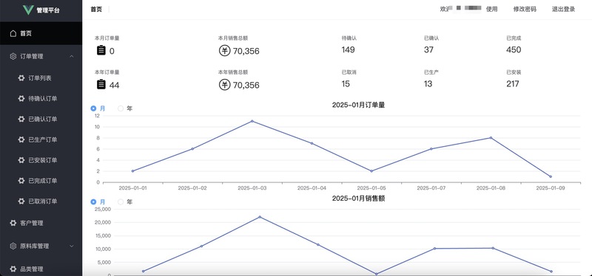592x276 pixels.
Task: Click the gear icon next to 已完成订单
Action: click(21, 181)
